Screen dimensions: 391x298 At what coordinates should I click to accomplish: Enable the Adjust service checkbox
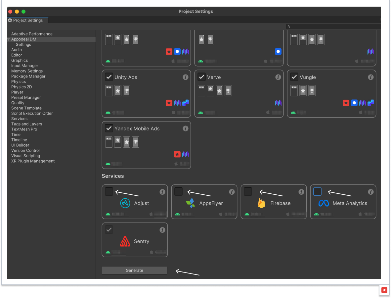[x=109, y=192]
